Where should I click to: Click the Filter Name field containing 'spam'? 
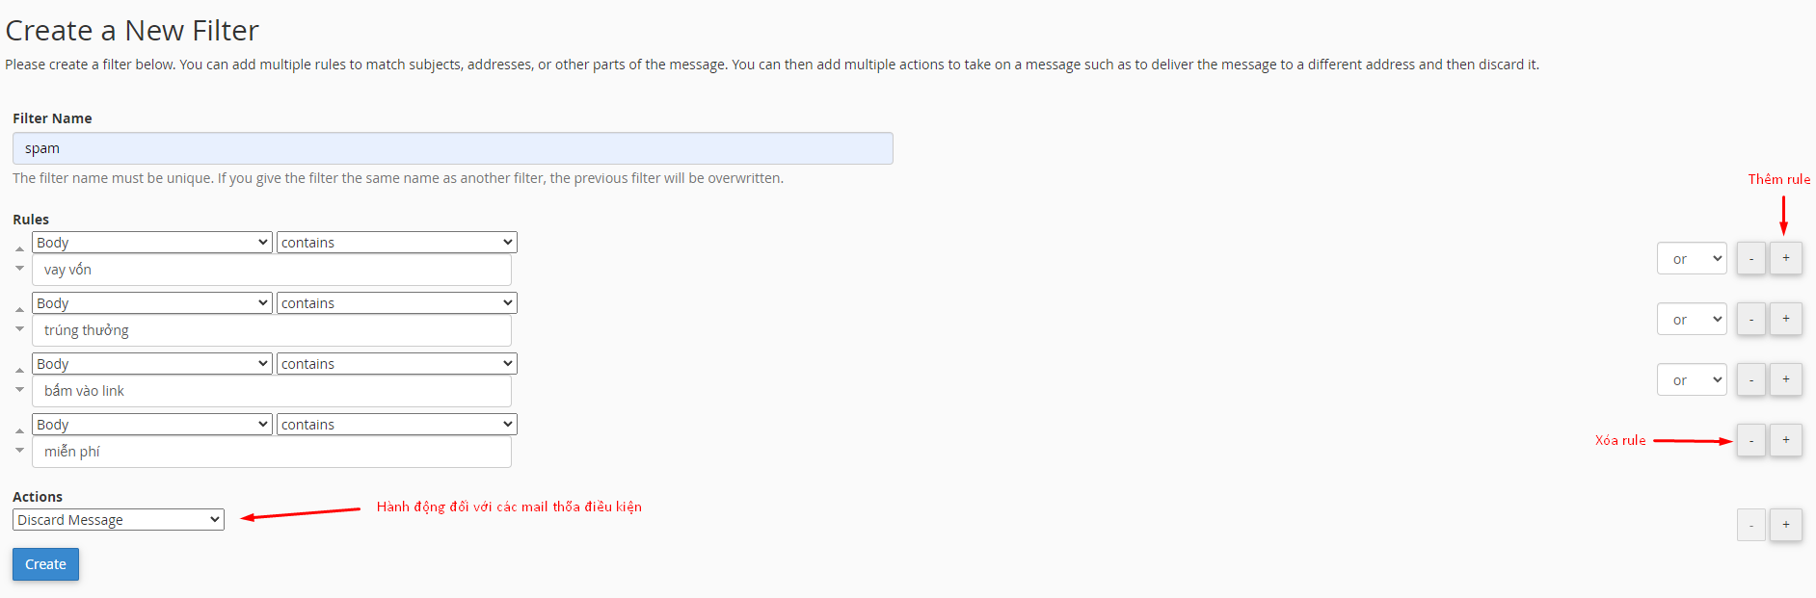pos(452,148)
